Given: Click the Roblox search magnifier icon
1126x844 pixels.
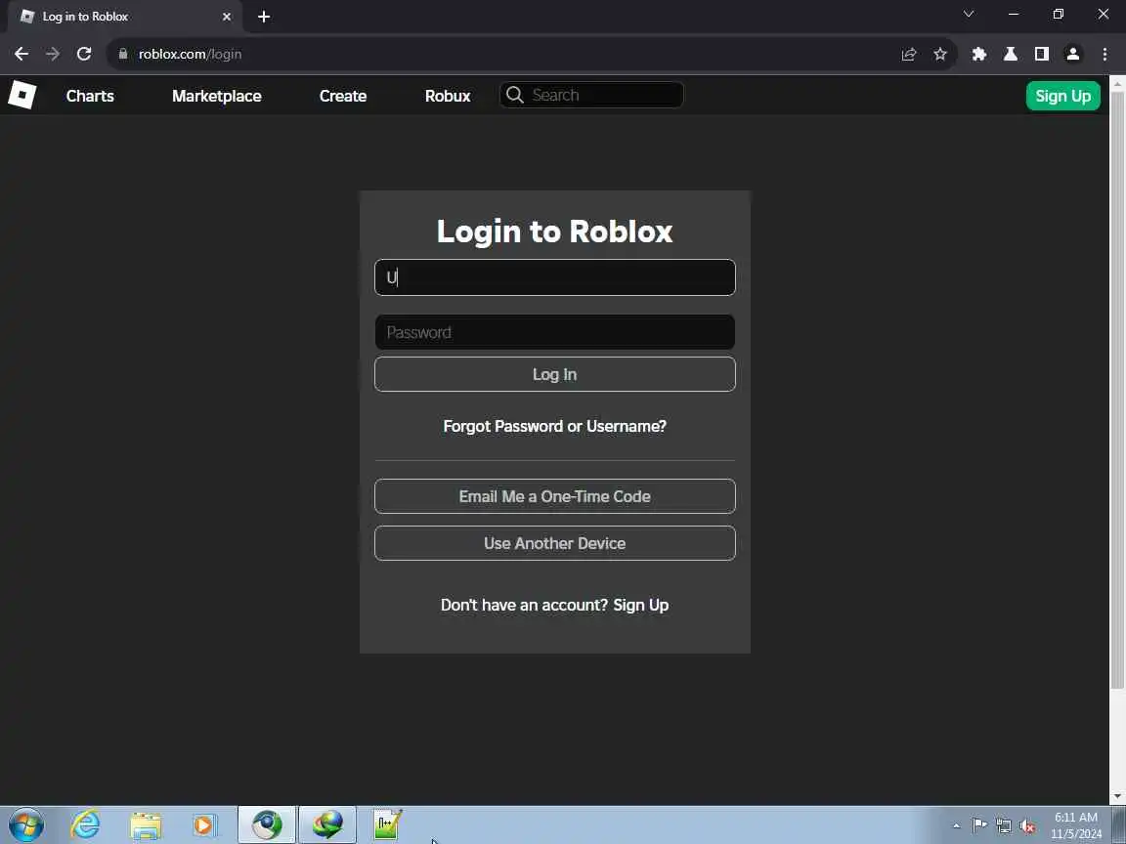Looking at the screenshot, I should tap(514, 95).
